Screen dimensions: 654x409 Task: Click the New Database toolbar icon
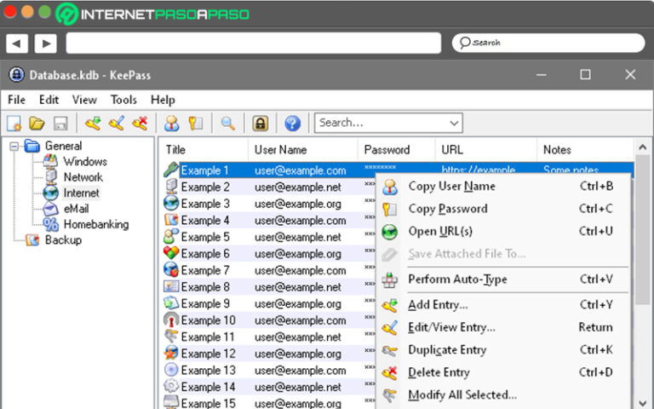pos(14,123)
